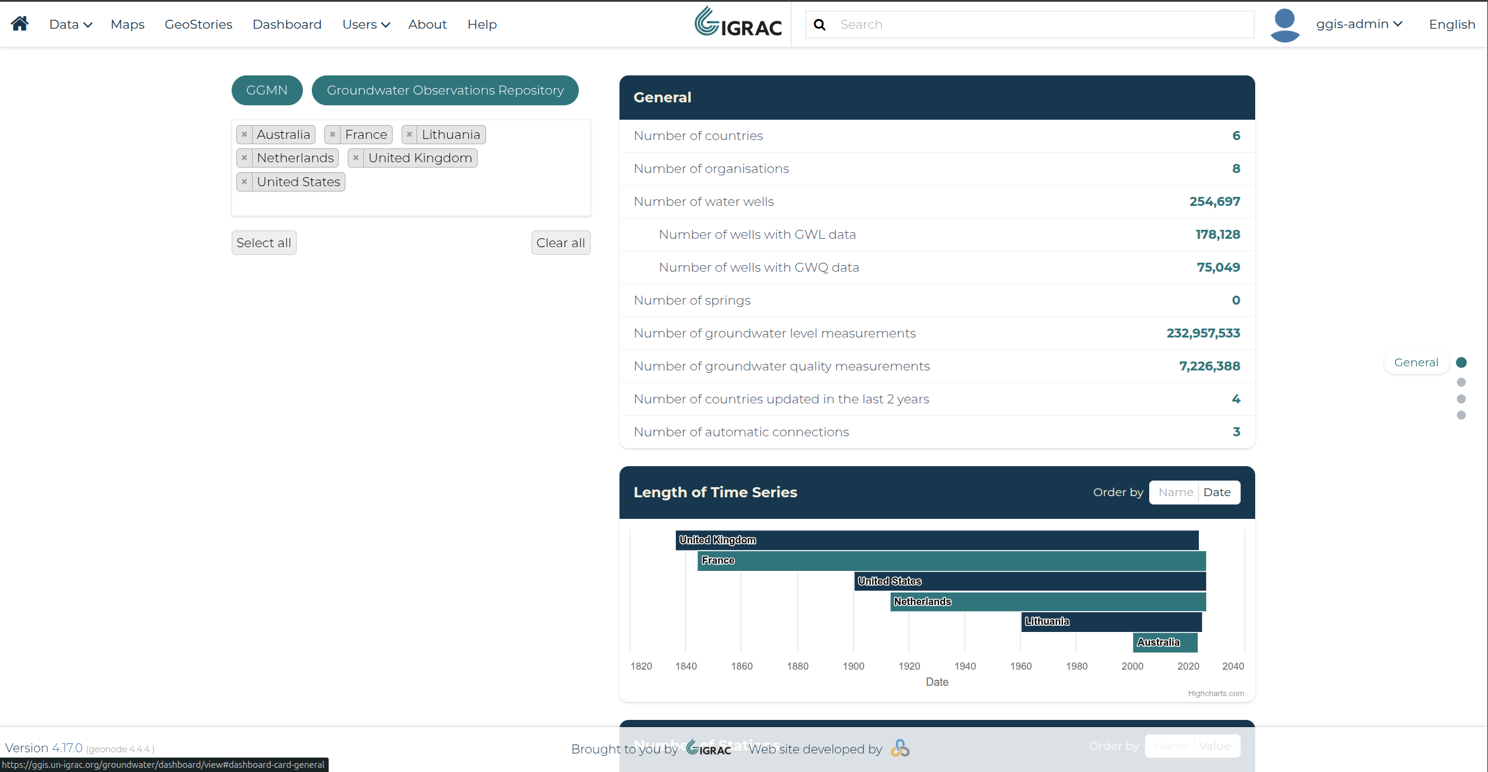1488x772 pixels.
Task: Click the developer logo in footer
Action: (900, 749)
